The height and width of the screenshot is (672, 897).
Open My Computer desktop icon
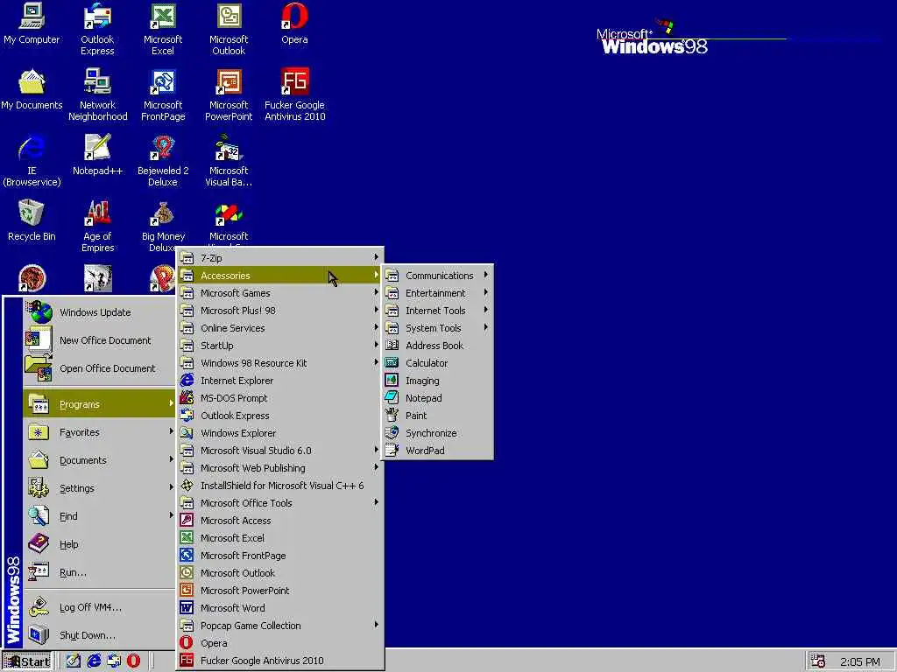click(x=32, y=23)
